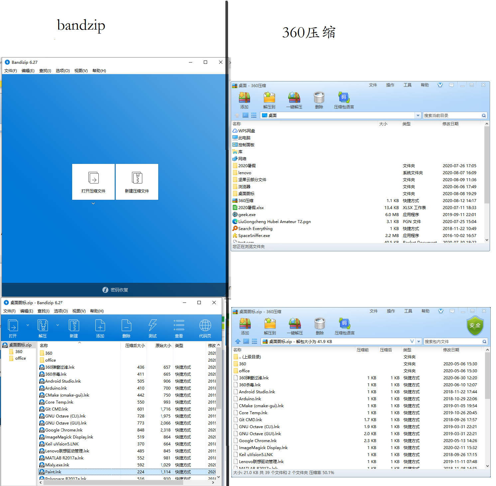Screen dimensions: 496x486
Task: Open 帮助 menu in 桌面图标.zip - 360压缩 window
Action: click(x=426, y=311)
